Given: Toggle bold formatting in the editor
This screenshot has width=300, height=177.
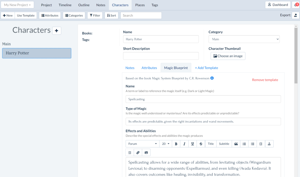Looking at the screenshot, I should point(176,144).
